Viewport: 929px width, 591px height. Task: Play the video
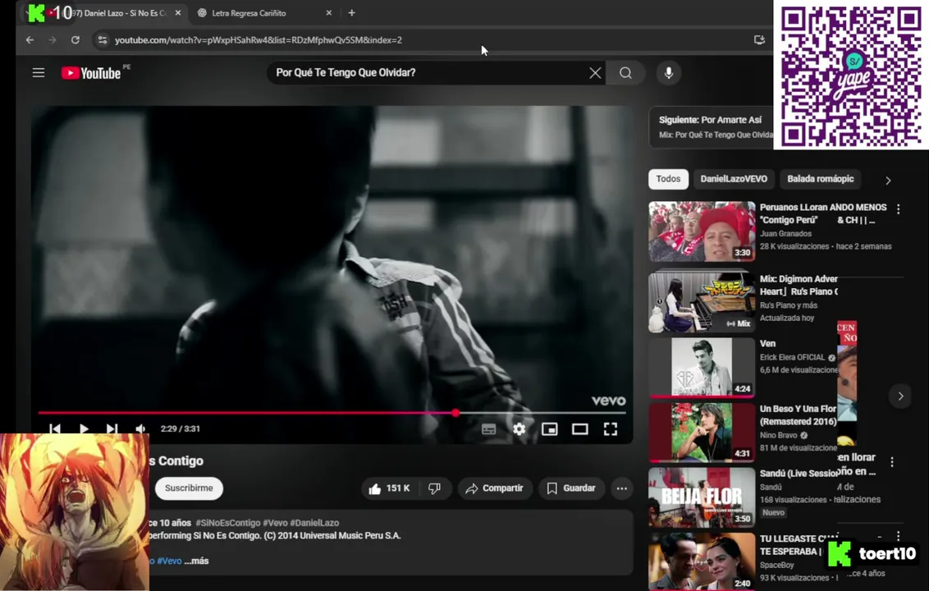pos(84,428)
